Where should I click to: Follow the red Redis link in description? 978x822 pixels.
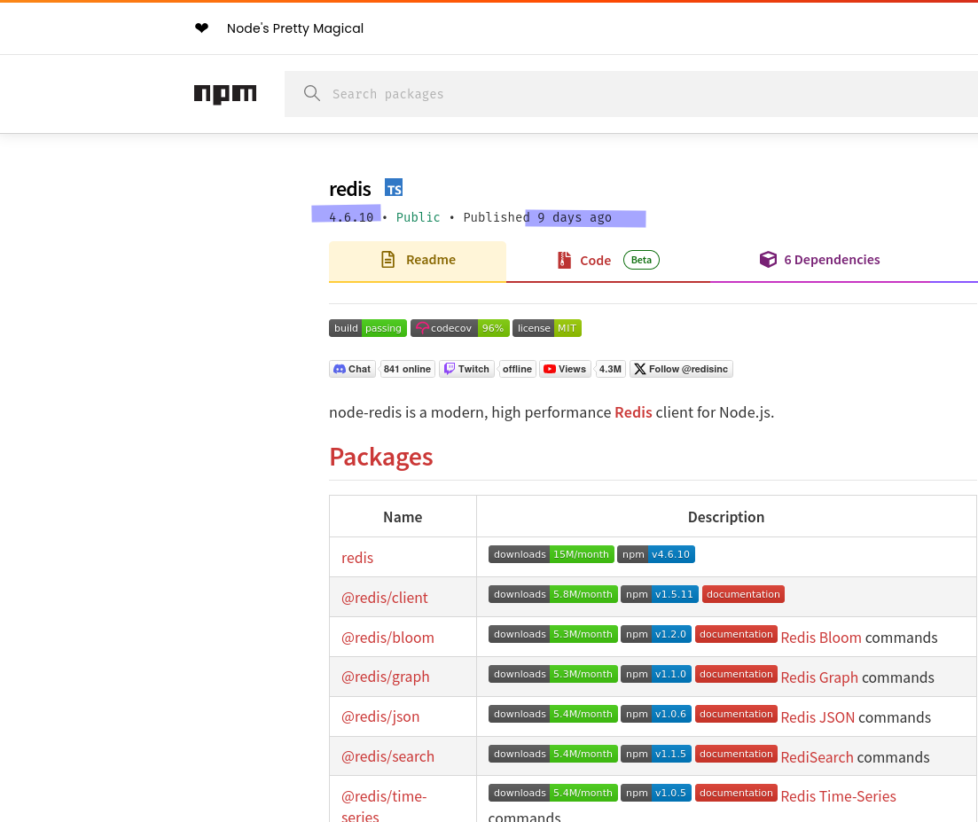633,412
